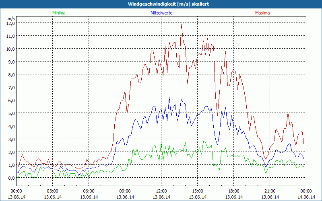Click the chart title Windgeschwindigkeit [m/s] skaliert
322x201 pixels.
point(168,4)
